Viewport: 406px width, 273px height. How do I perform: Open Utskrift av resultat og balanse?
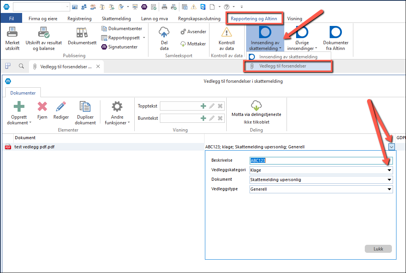[43, 33]
